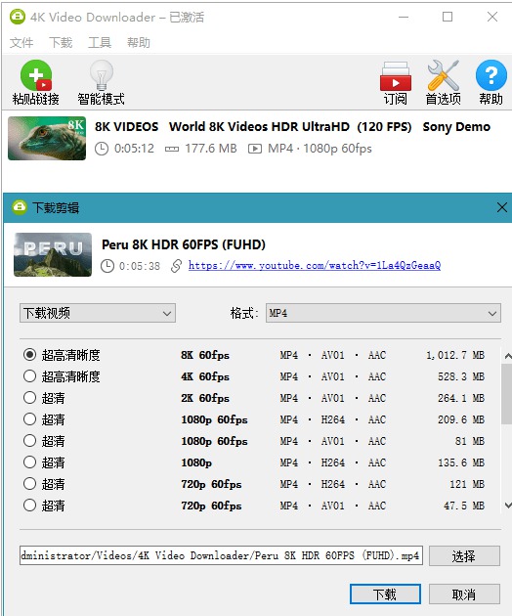Select 720p 60fps H264 121 MB option
Image resolution: width=512 pixels, height=616 pixels.
click(x=30, y=484)
